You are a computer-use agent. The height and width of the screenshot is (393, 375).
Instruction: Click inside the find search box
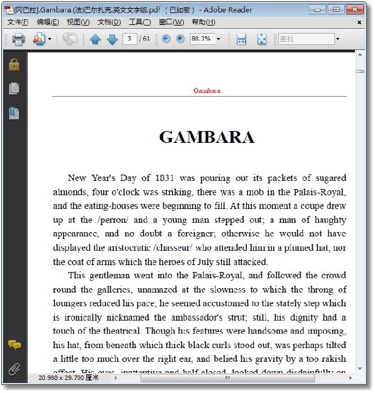(306, 39)
